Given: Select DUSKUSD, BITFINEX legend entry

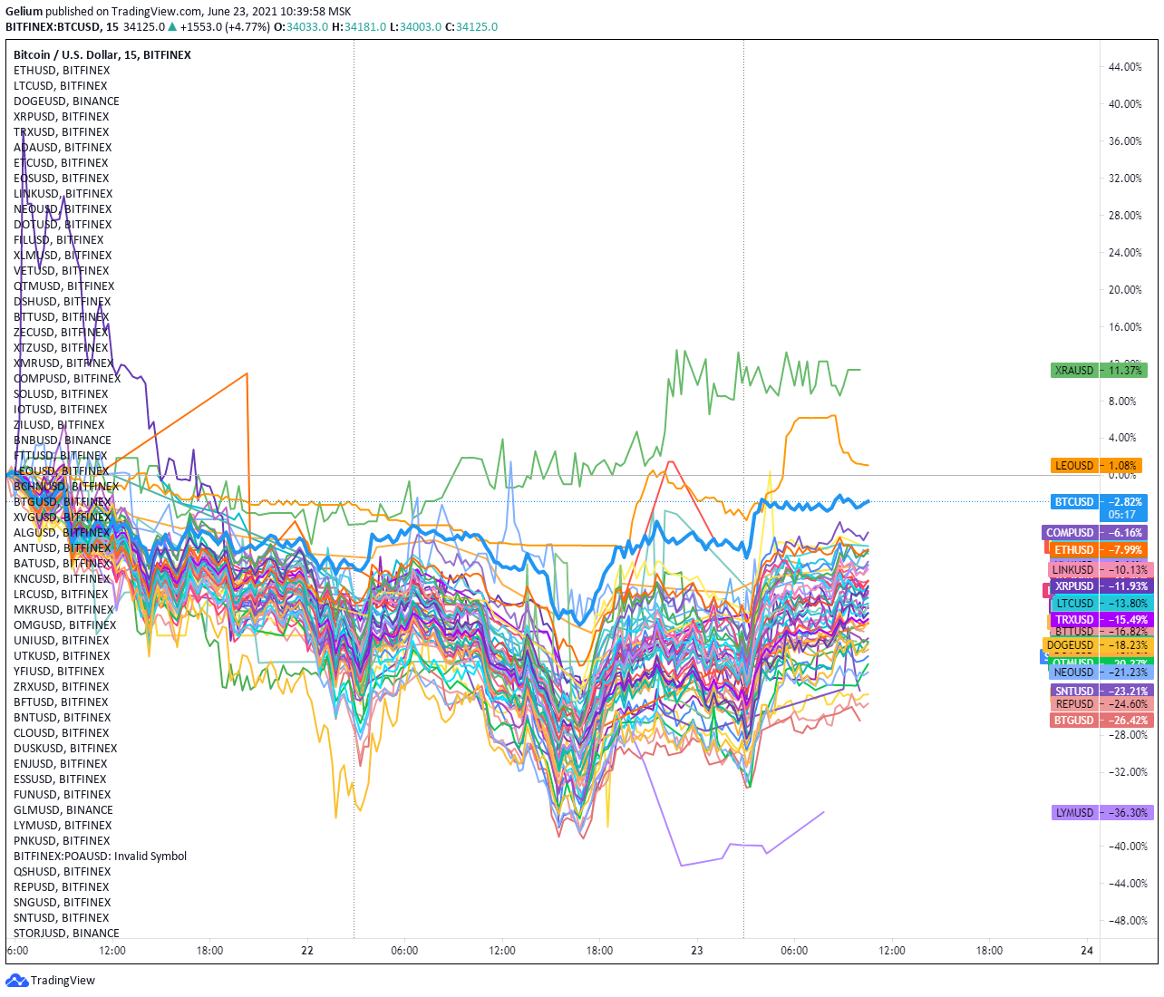Looking at the screenshot, I should 65,748.
